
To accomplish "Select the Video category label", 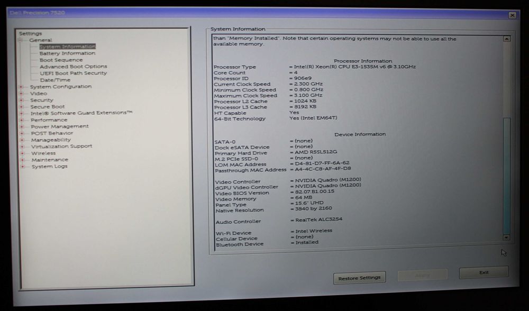I will click(39, 94).
